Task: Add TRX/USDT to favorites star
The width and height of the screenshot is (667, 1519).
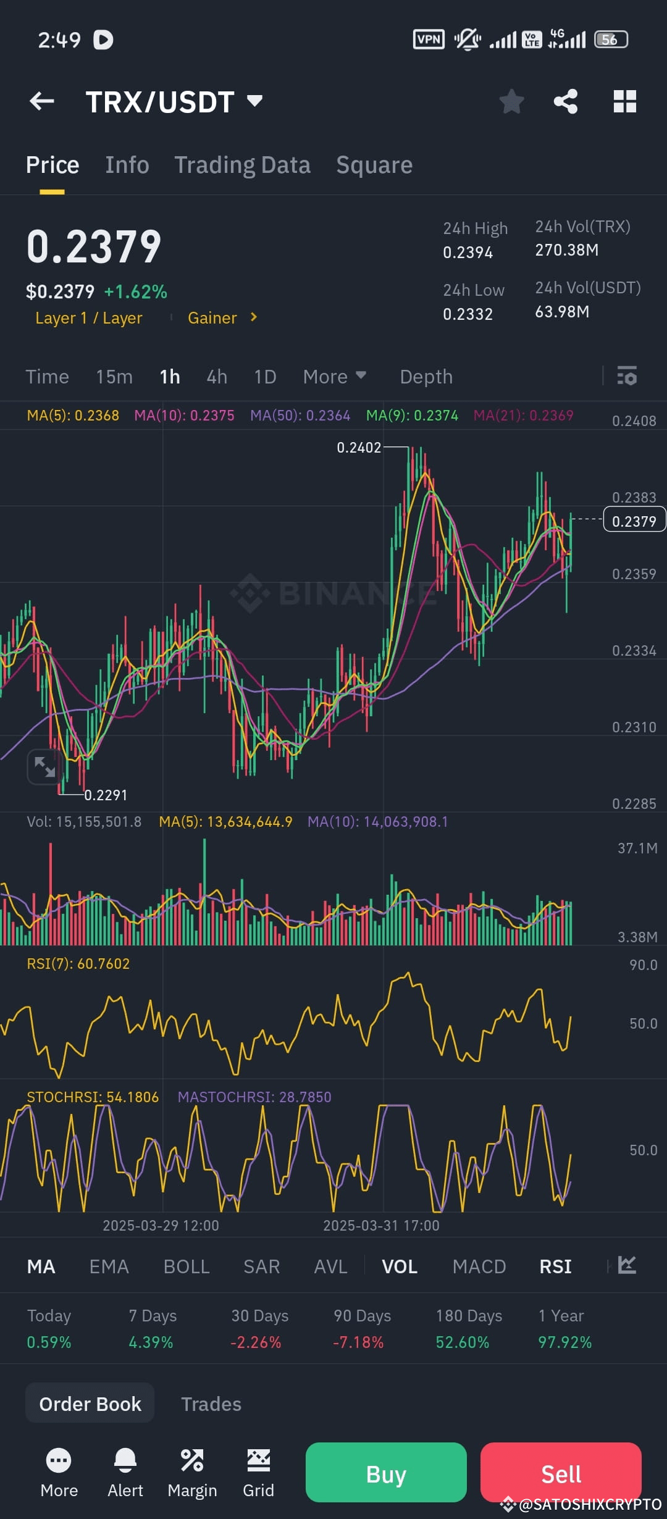Action: (511, 101)
